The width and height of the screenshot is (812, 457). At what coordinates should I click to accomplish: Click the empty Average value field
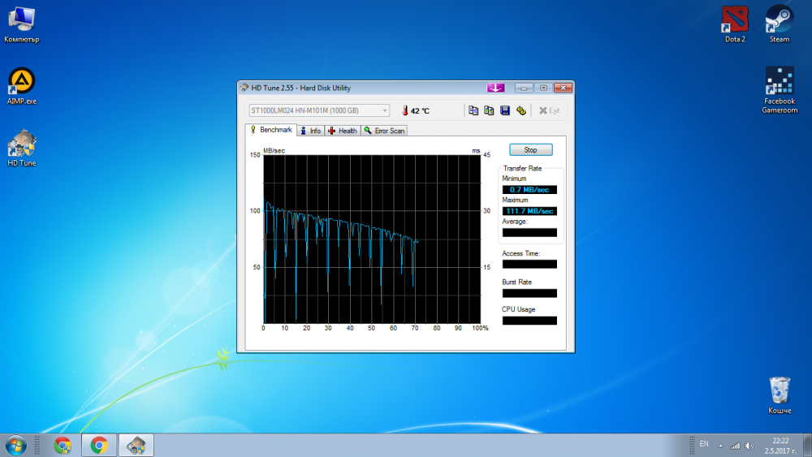(x=529, y=232)
